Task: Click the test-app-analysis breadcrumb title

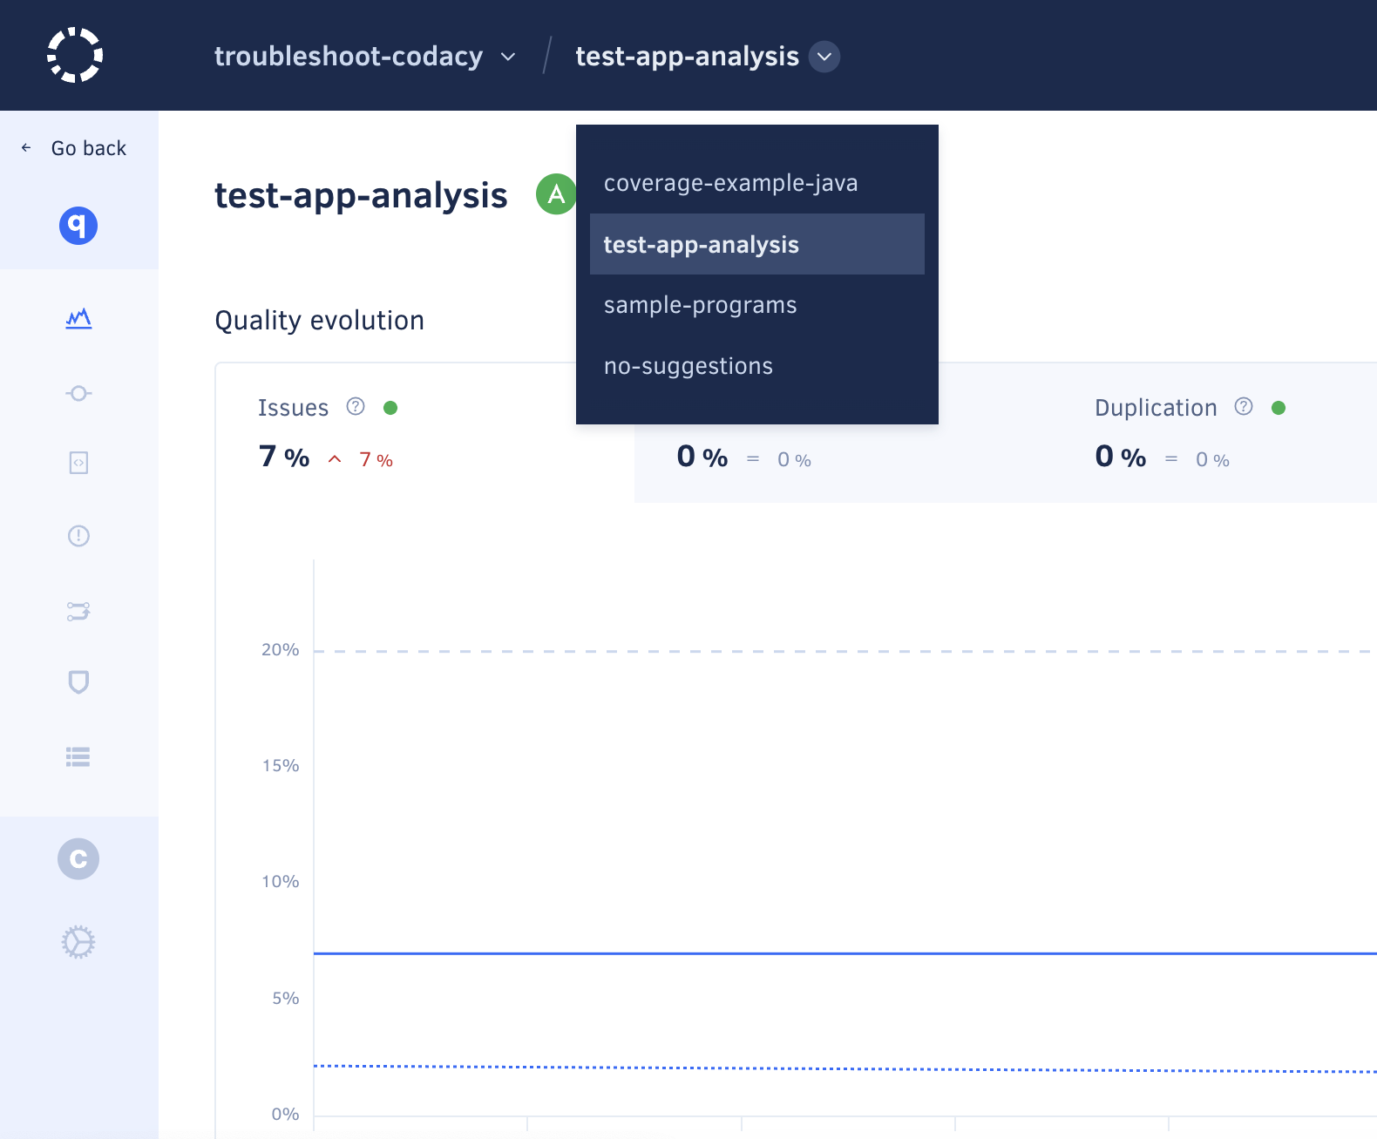Action: point(688,56)
